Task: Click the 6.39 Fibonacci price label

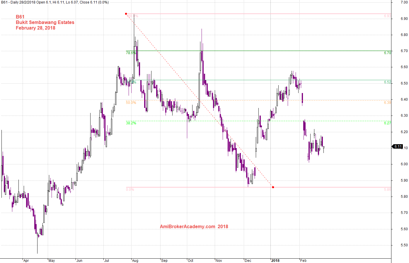Action: (388, 103)
